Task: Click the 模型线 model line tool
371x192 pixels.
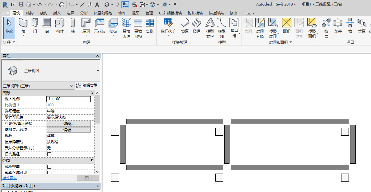Action: click(x=221, y=28)
